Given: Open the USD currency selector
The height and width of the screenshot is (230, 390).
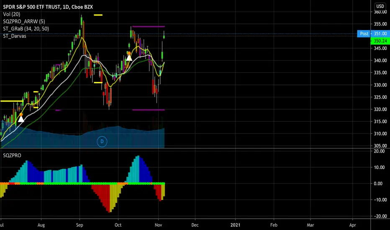Looking at the screenshot, I should (x=380, y=6).
